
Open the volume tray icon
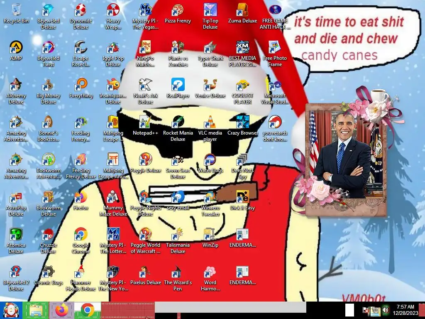point(385,310)
